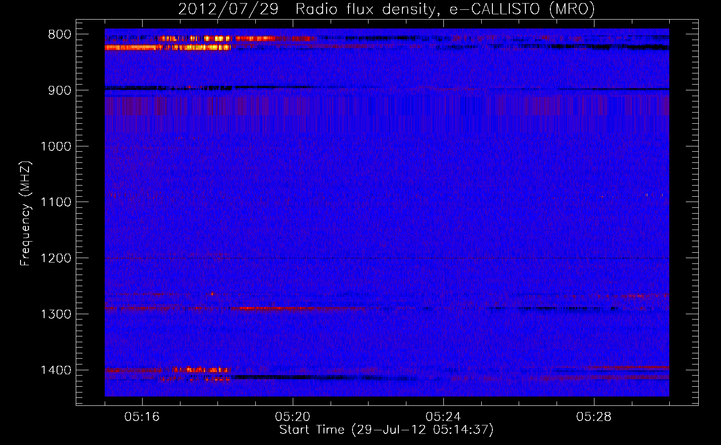Click the 1300 frequency tick label

click(56, 314)
